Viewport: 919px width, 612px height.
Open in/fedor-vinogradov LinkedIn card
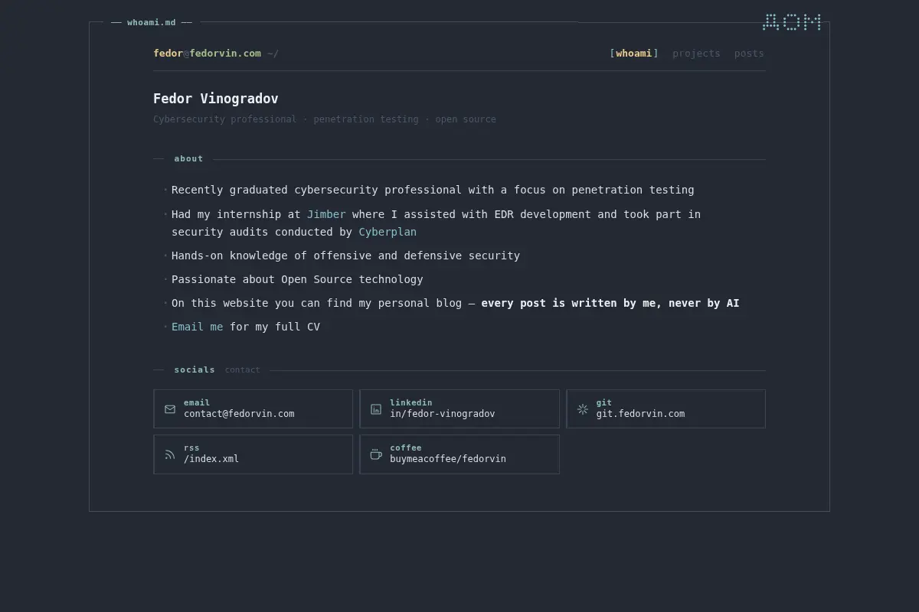(459, 409)
